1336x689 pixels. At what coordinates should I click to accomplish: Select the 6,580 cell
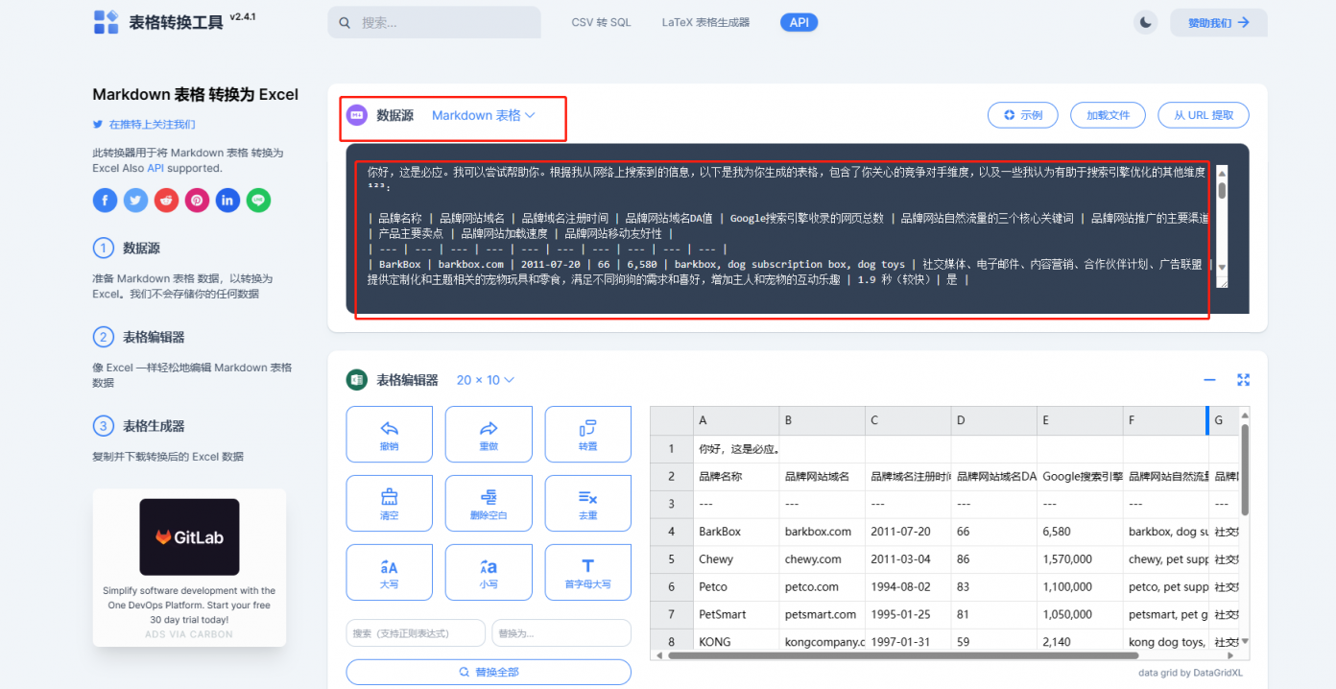1080,532
